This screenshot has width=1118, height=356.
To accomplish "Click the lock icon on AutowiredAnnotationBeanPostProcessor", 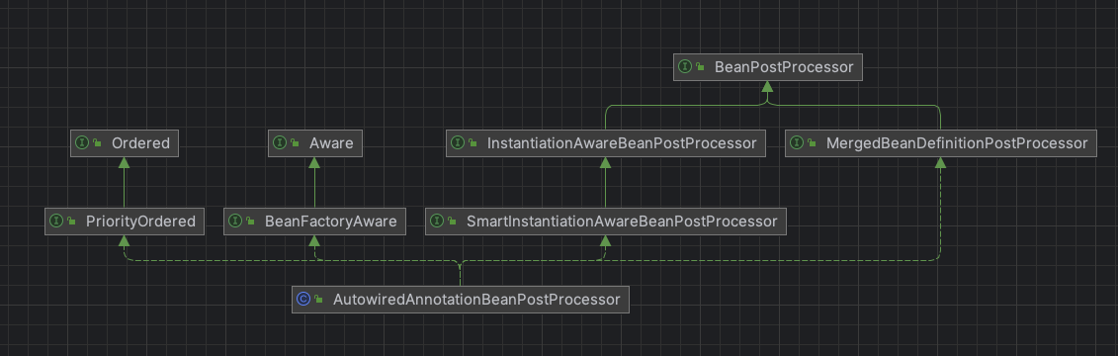I will (x=318, y=300).
